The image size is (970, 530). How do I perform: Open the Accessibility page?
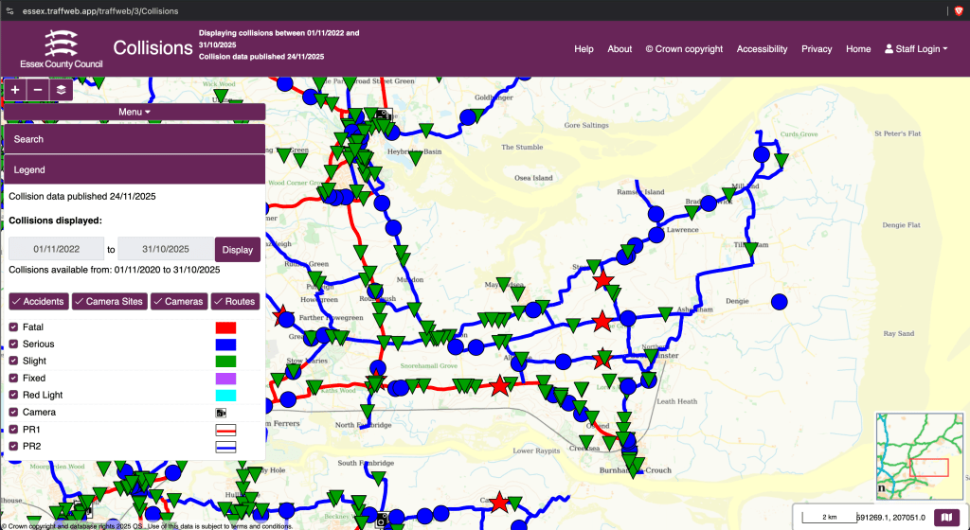762,49
